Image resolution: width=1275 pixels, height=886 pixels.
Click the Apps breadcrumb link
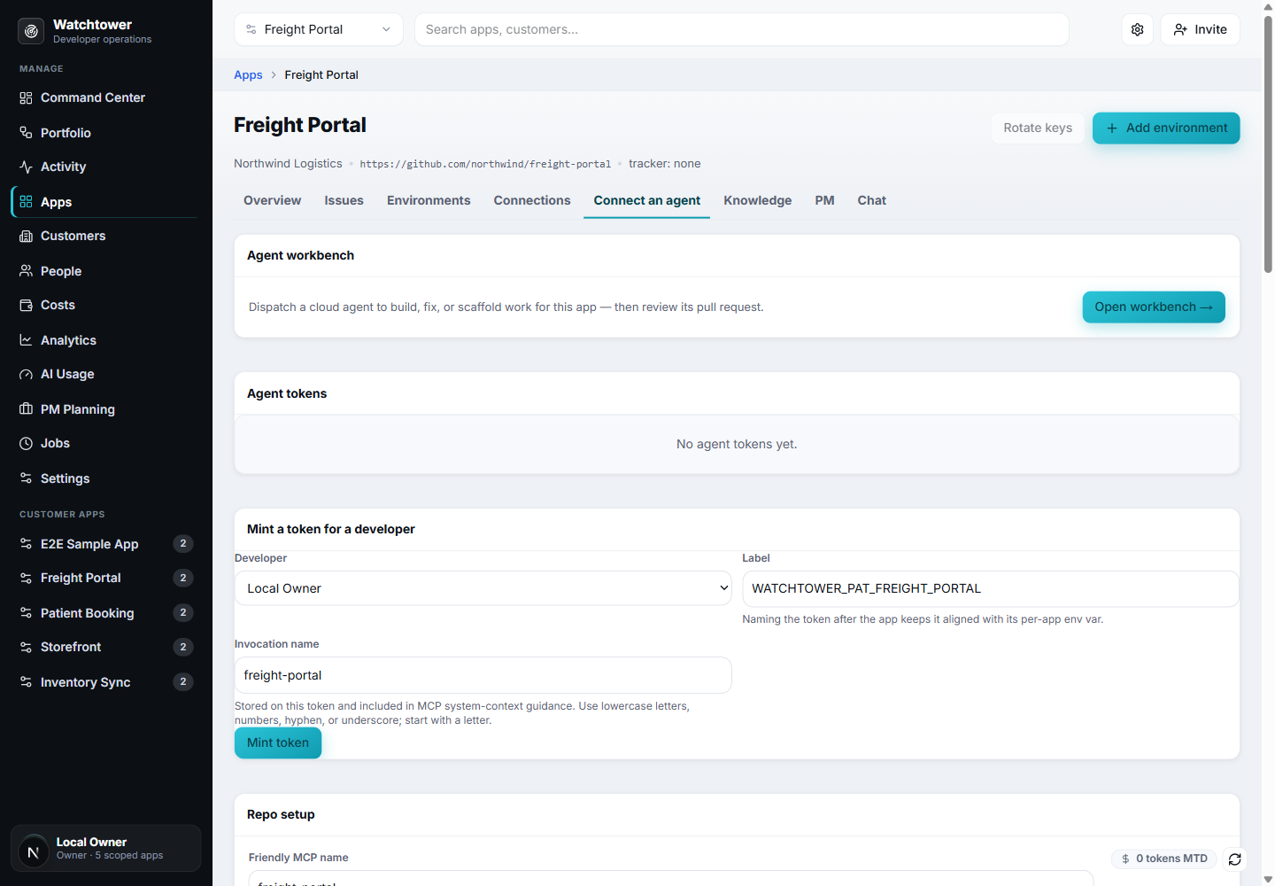pyautogui.click(x=248, y=74)
